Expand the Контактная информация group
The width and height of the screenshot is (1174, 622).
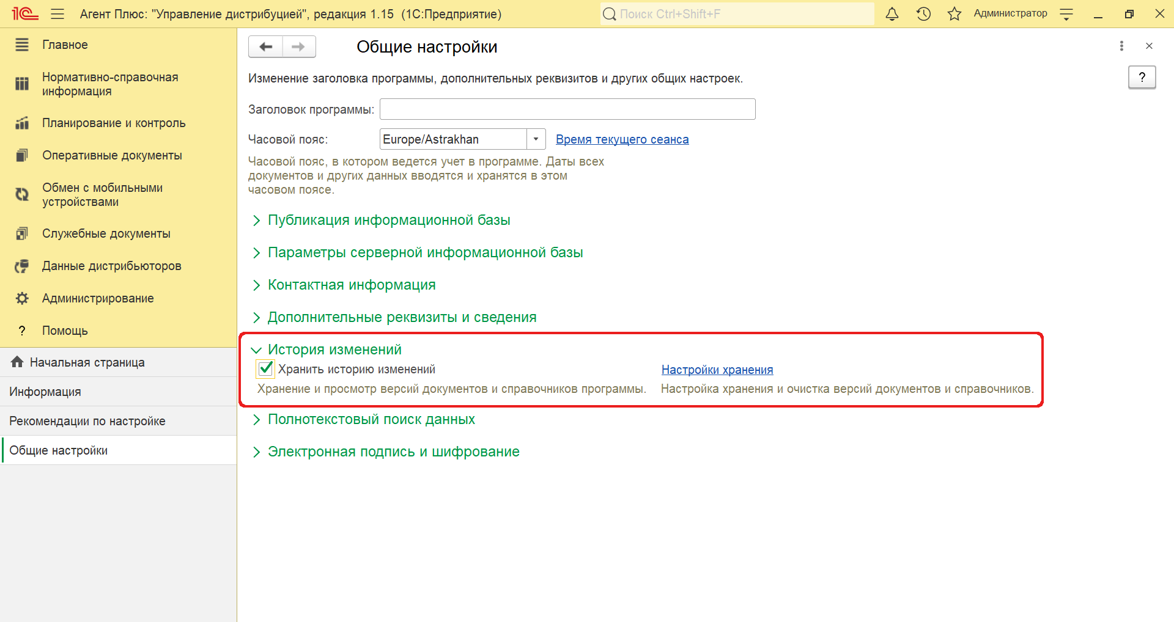[344, 285]
